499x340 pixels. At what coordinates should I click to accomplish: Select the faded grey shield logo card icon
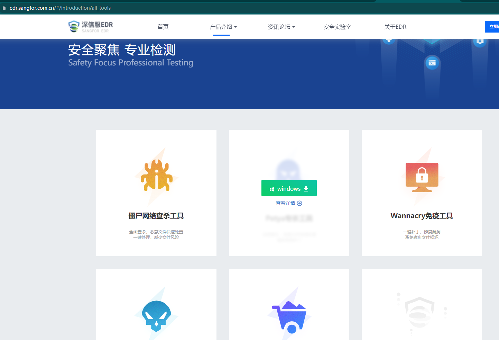click(x=419, y=313)
